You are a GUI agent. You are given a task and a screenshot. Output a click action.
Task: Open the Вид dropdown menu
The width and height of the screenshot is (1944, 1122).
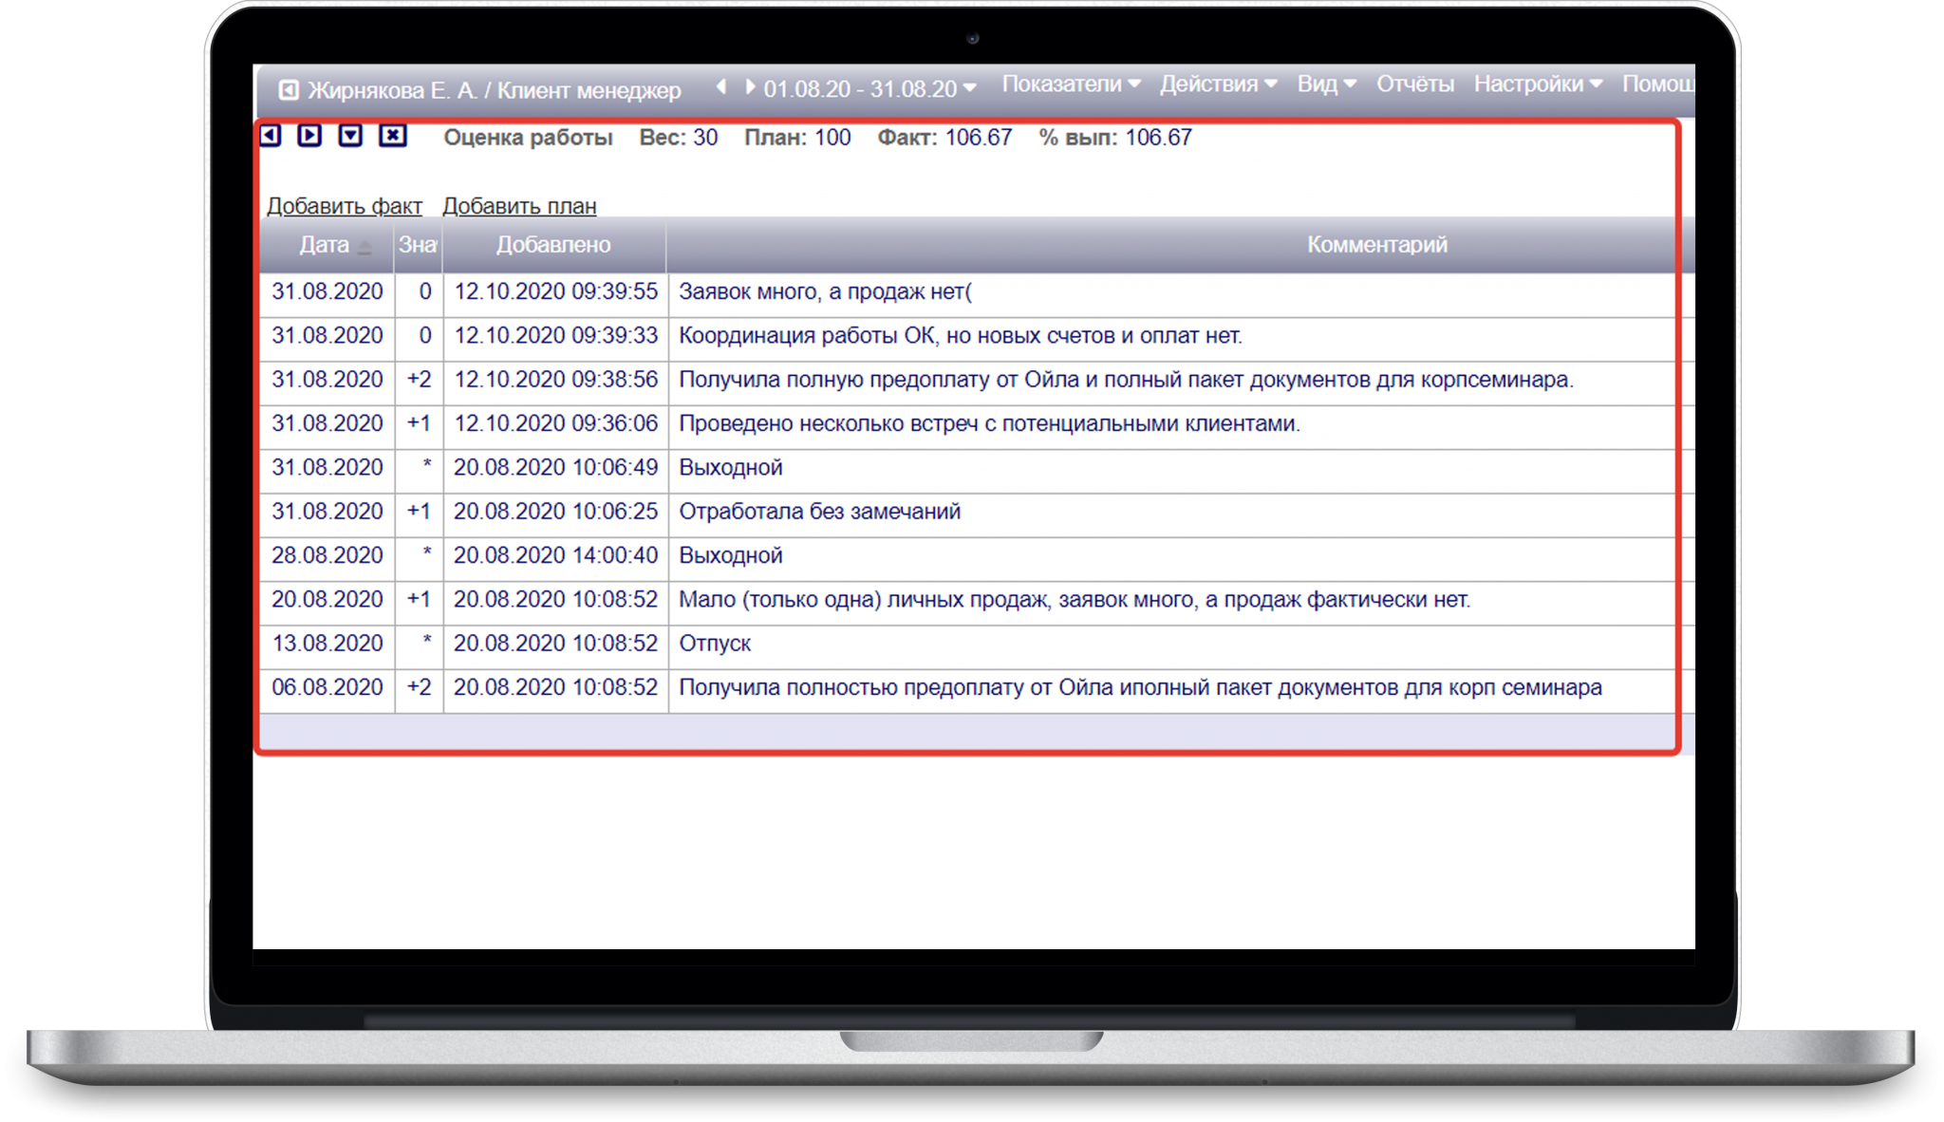tap(1326, 84)
